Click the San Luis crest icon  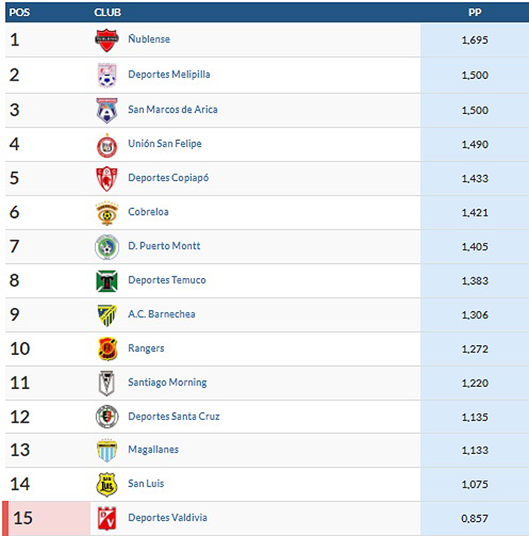pyautogui.click(x=107, y=485)
